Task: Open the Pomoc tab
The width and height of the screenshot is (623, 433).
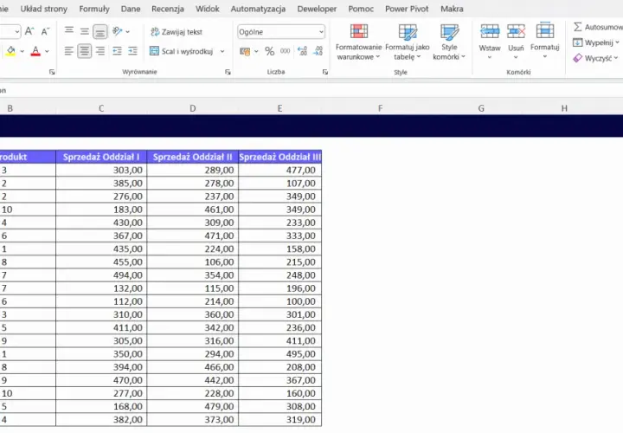Action: click(x=361, y=9)
